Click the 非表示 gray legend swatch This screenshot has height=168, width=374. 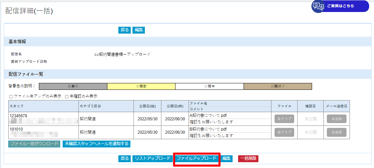coord(73,86)
